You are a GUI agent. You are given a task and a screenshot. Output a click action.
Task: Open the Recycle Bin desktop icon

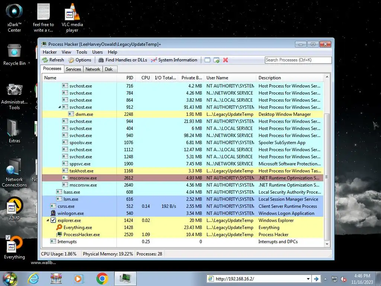(15, 55)
